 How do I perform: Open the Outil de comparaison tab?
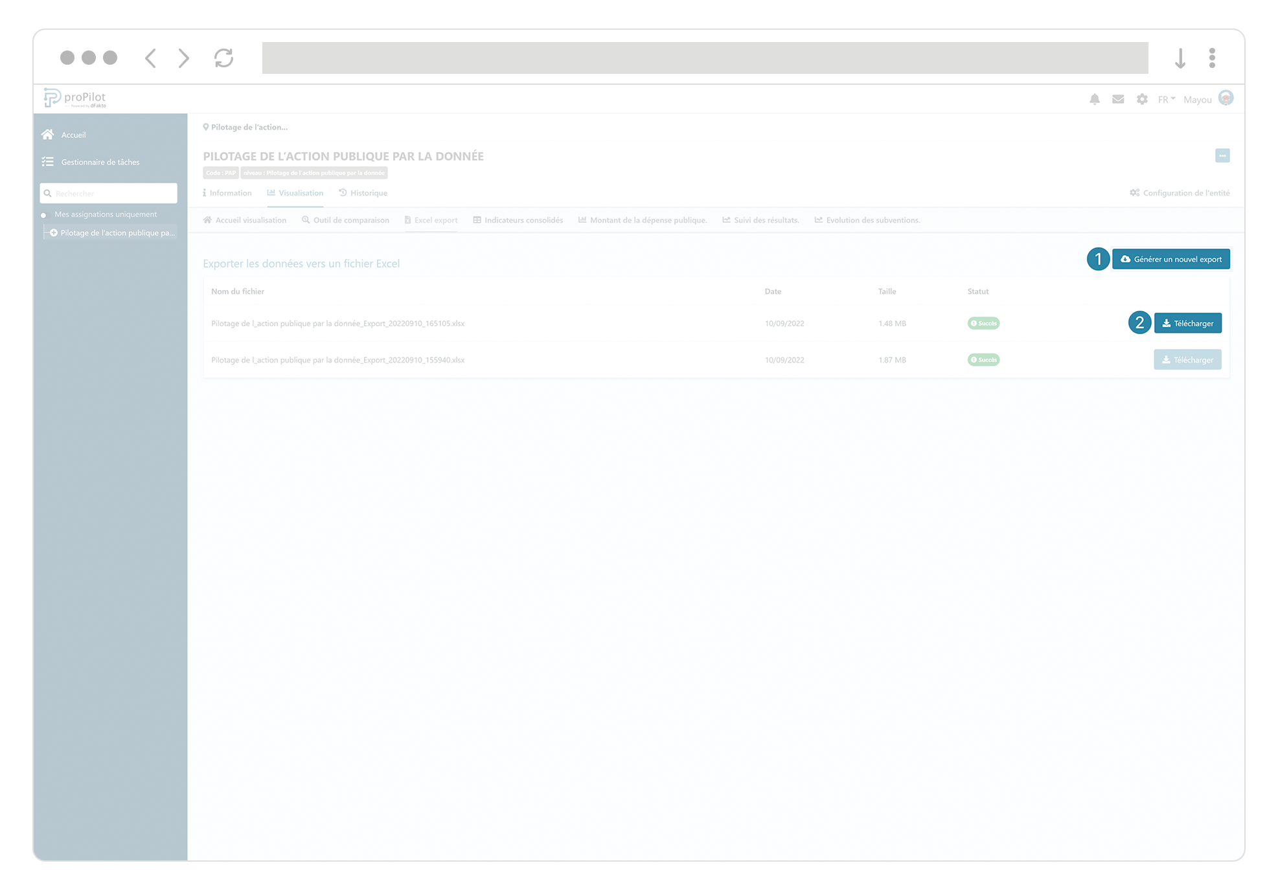[346, 220]
